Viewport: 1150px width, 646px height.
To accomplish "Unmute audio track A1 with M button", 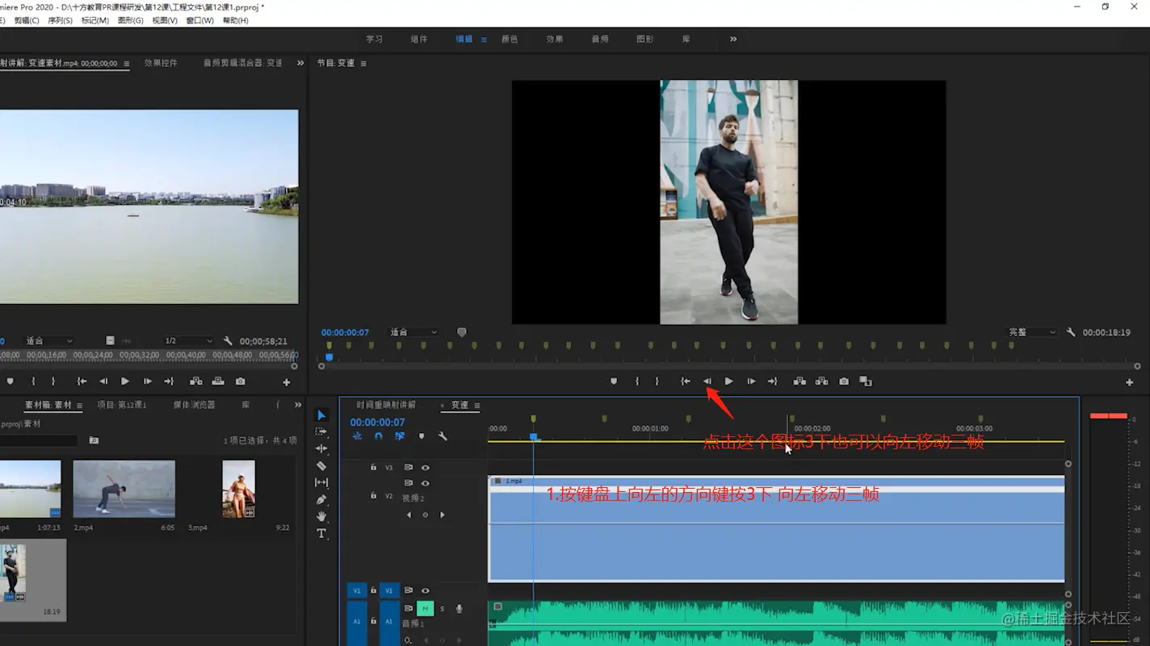I will pyautogui.click(x=425, y=609).
